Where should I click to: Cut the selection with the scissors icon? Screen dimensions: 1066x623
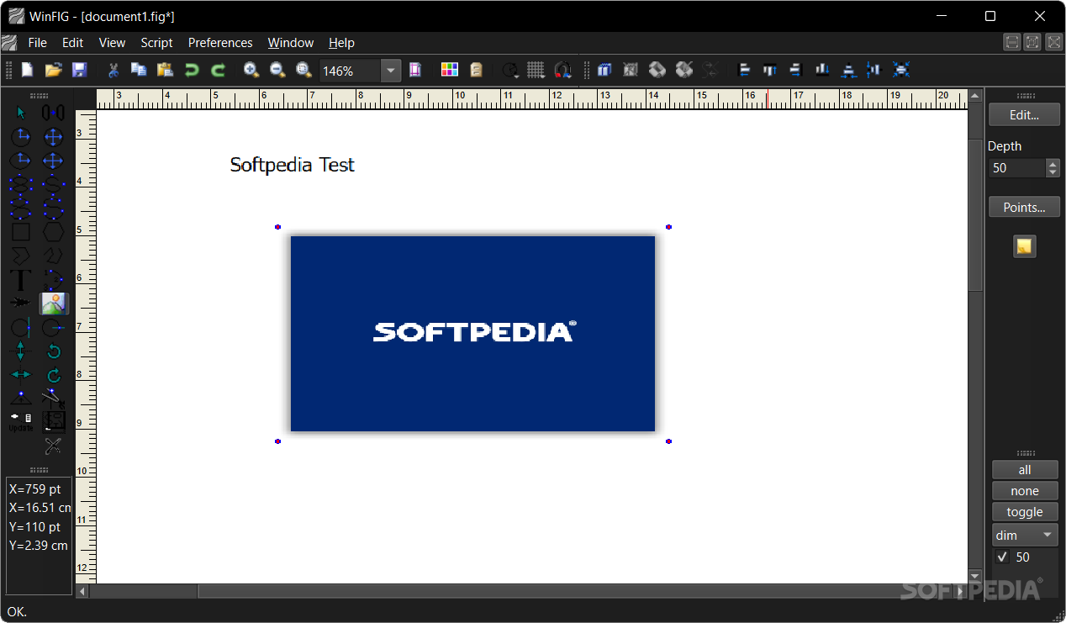(x=113, y=71)
